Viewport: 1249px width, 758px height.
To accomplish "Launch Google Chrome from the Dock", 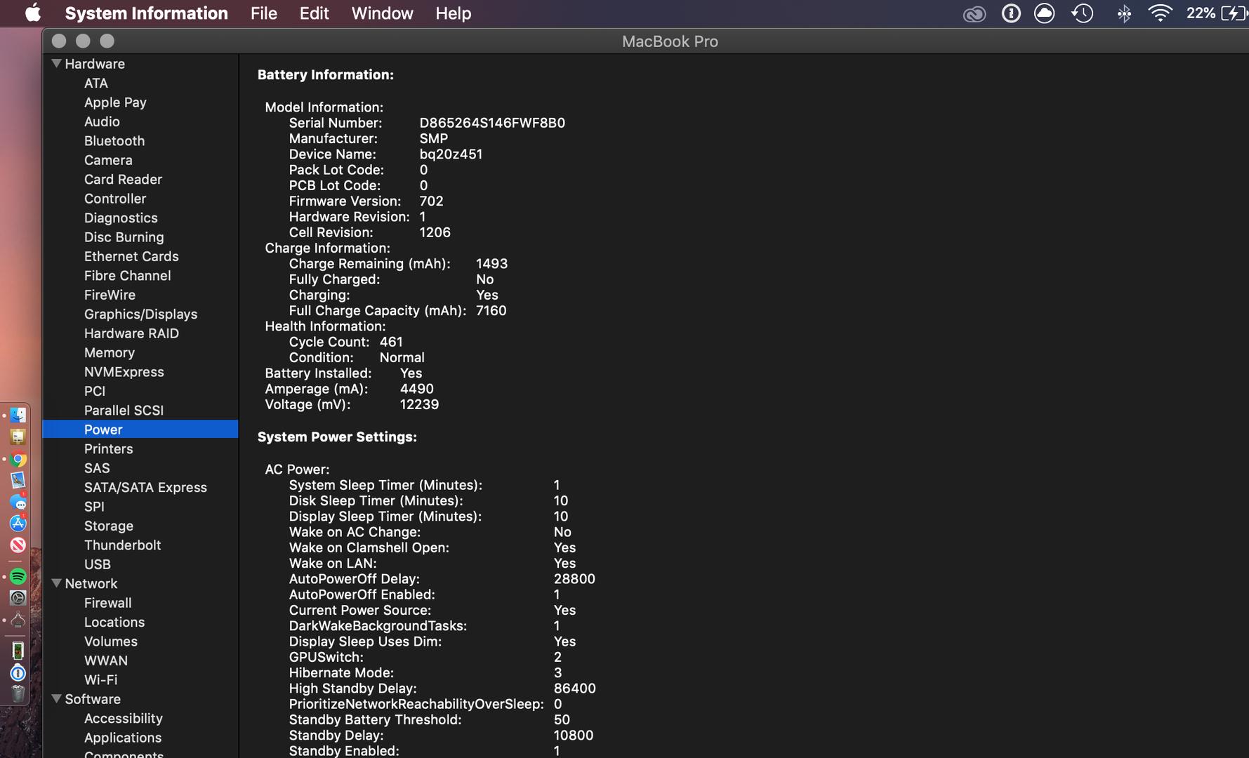I will 18,460.
